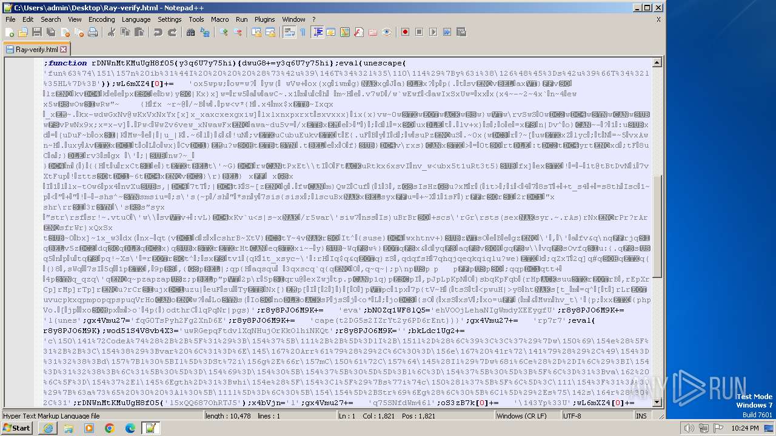
Task: Select the Ray-verify.html document tab
Action: 36,50
